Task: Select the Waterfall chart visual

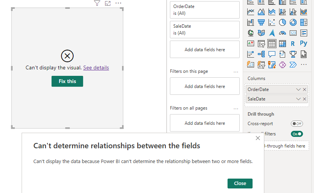Action: [251, 22]
